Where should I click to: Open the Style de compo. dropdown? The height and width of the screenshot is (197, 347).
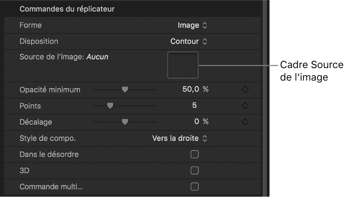pyautogui.click(x=180, y=138)
